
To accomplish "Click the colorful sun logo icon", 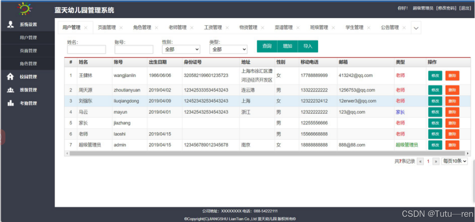I will point(25,8).
